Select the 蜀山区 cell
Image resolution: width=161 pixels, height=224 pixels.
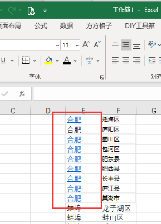pos(118,139)
